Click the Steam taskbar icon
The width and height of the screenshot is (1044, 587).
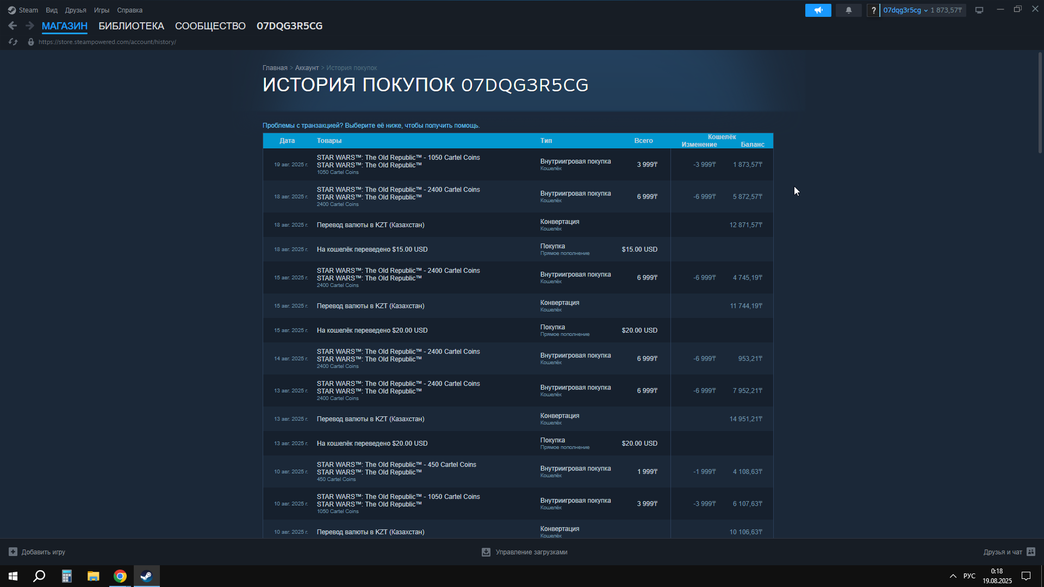pos(146,576)
